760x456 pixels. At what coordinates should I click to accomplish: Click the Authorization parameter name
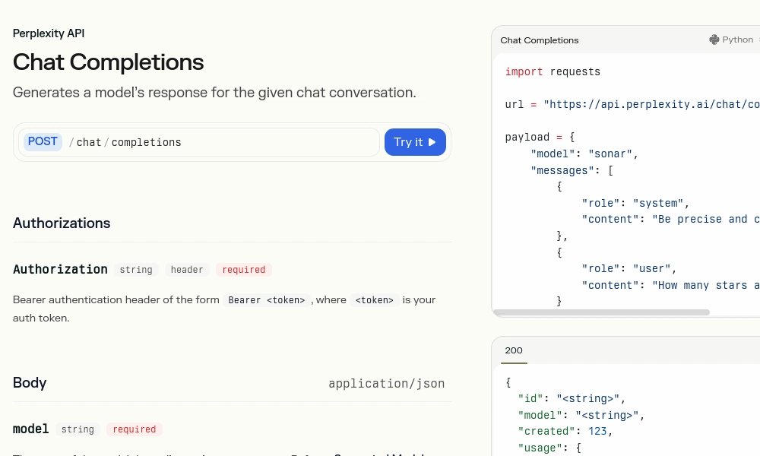click(60, 269)
